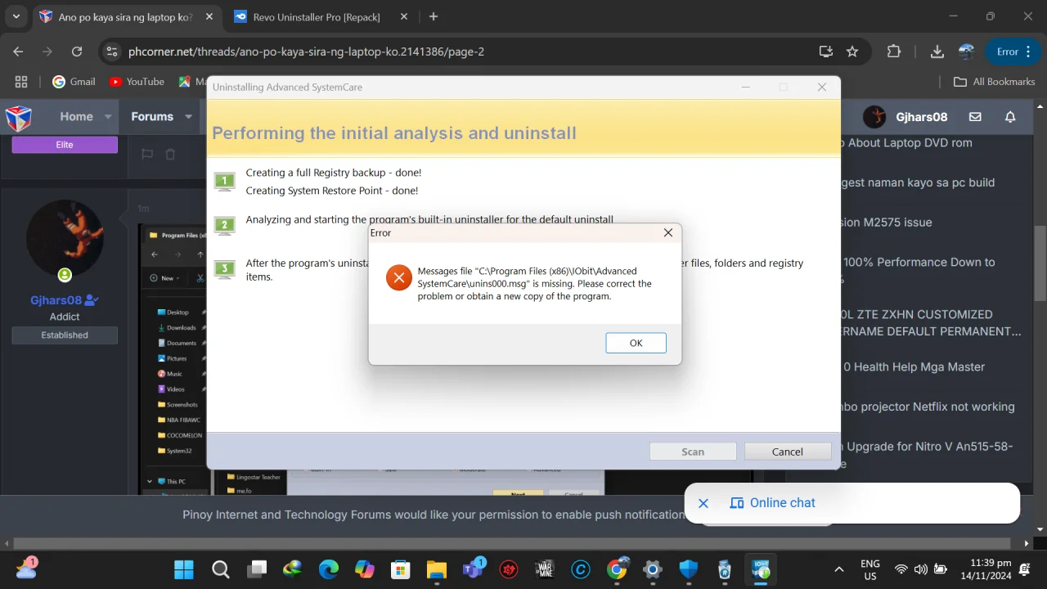This screenshot has height=589, width=1047.
Task: Open Forums nav item
Action: pyautogui.click(x=152, y=116)
